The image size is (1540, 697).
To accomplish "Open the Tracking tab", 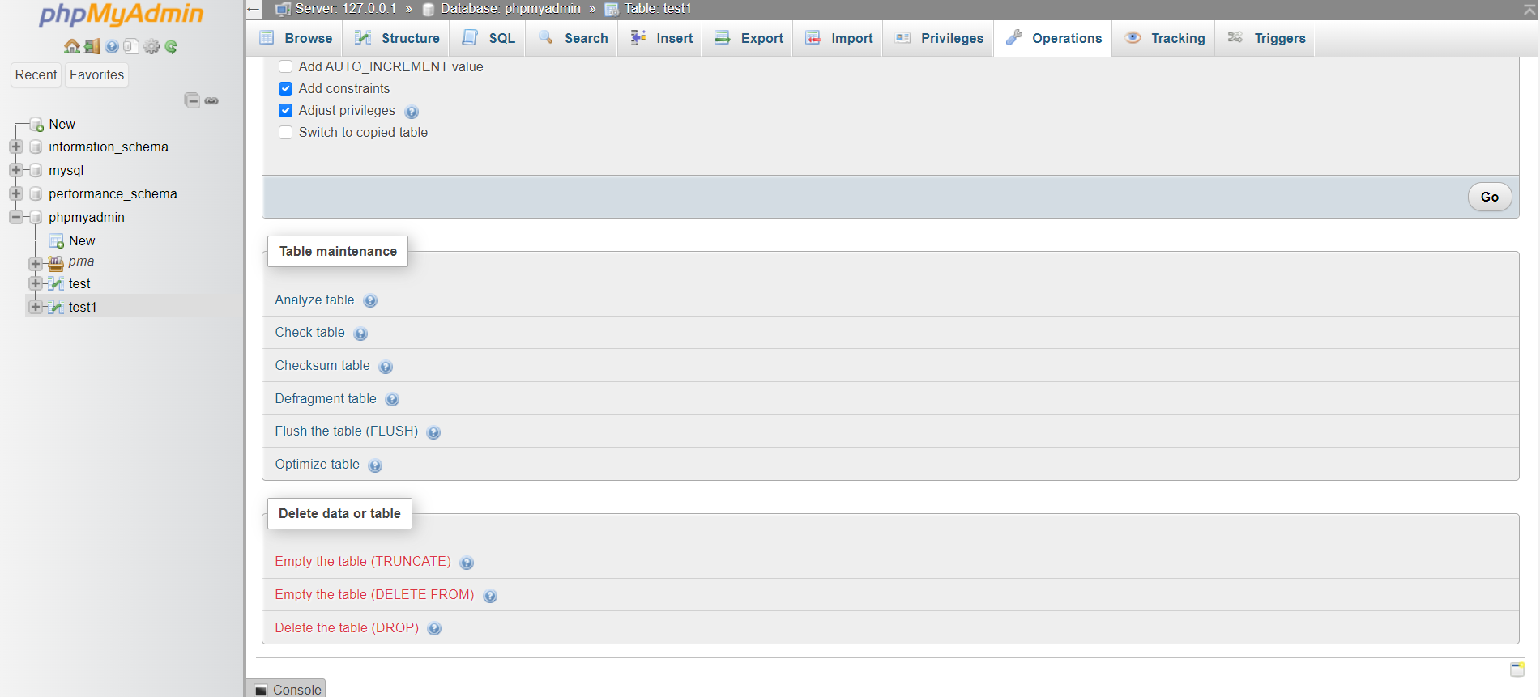I will 1164,38.
